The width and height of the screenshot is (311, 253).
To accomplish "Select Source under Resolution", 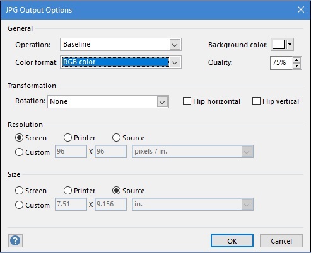I will click(116, 138).
